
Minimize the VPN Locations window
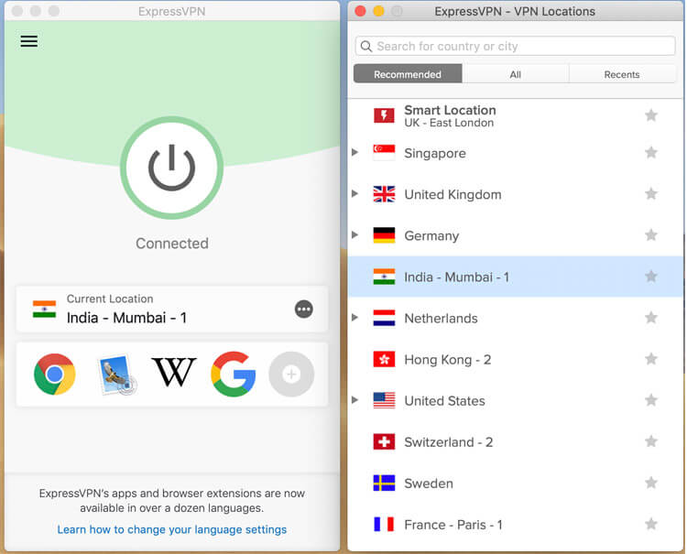(x=378, y=11)
